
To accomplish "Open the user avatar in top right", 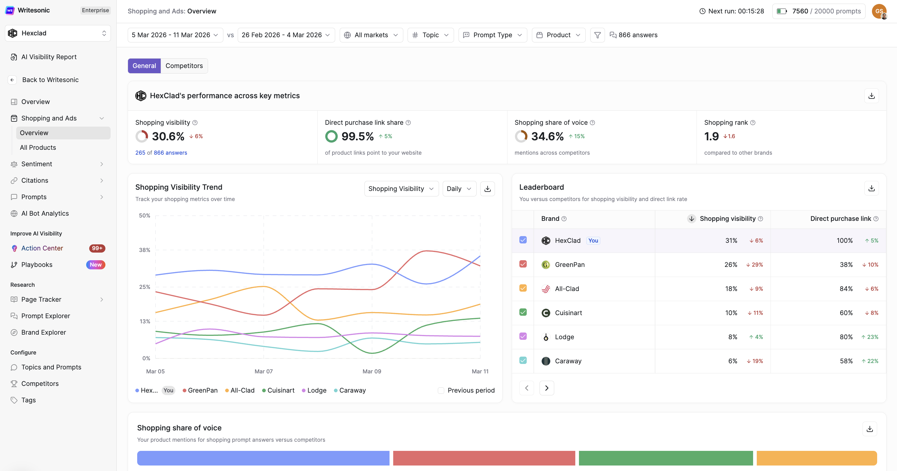I will (x=879, y=11).
